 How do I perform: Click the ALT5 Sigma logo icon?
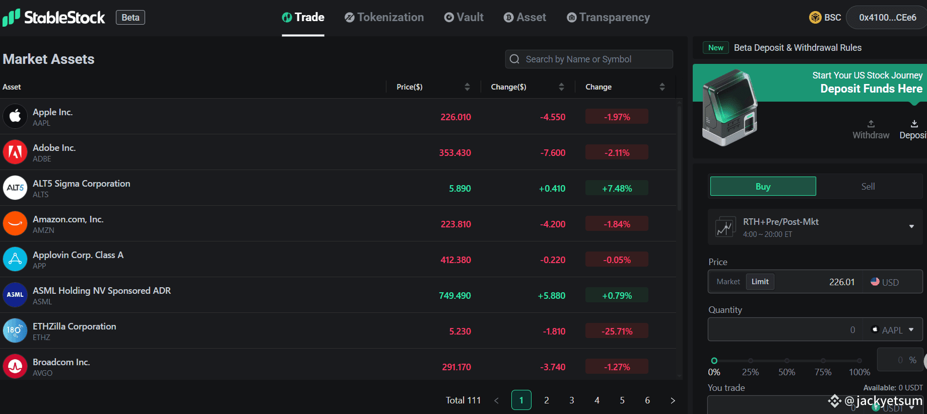pos(15,188)
